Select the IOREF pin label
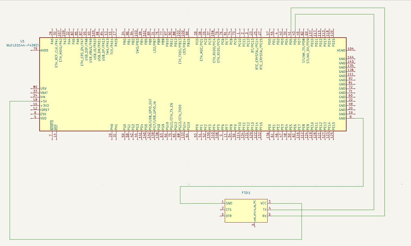Viewport: 411px width, 246px height. coord(45,110)
